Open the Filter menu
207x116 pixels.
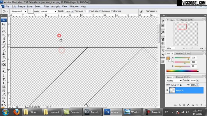(46, 6)
